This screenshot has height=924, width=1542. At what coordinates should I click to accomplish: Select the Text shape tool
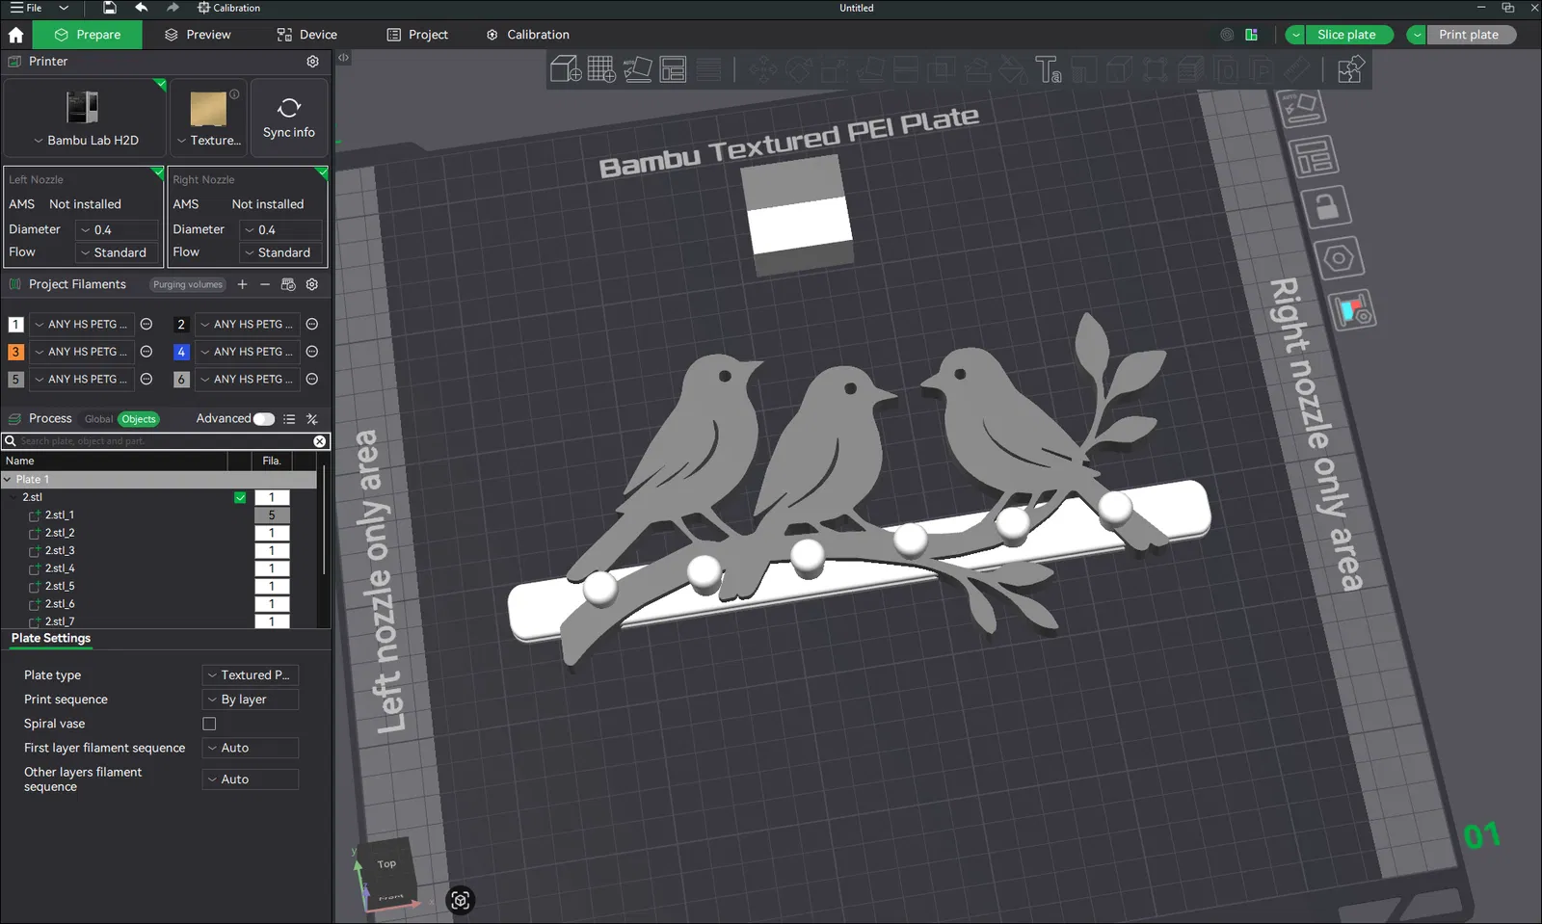[x=1049, y=69]
